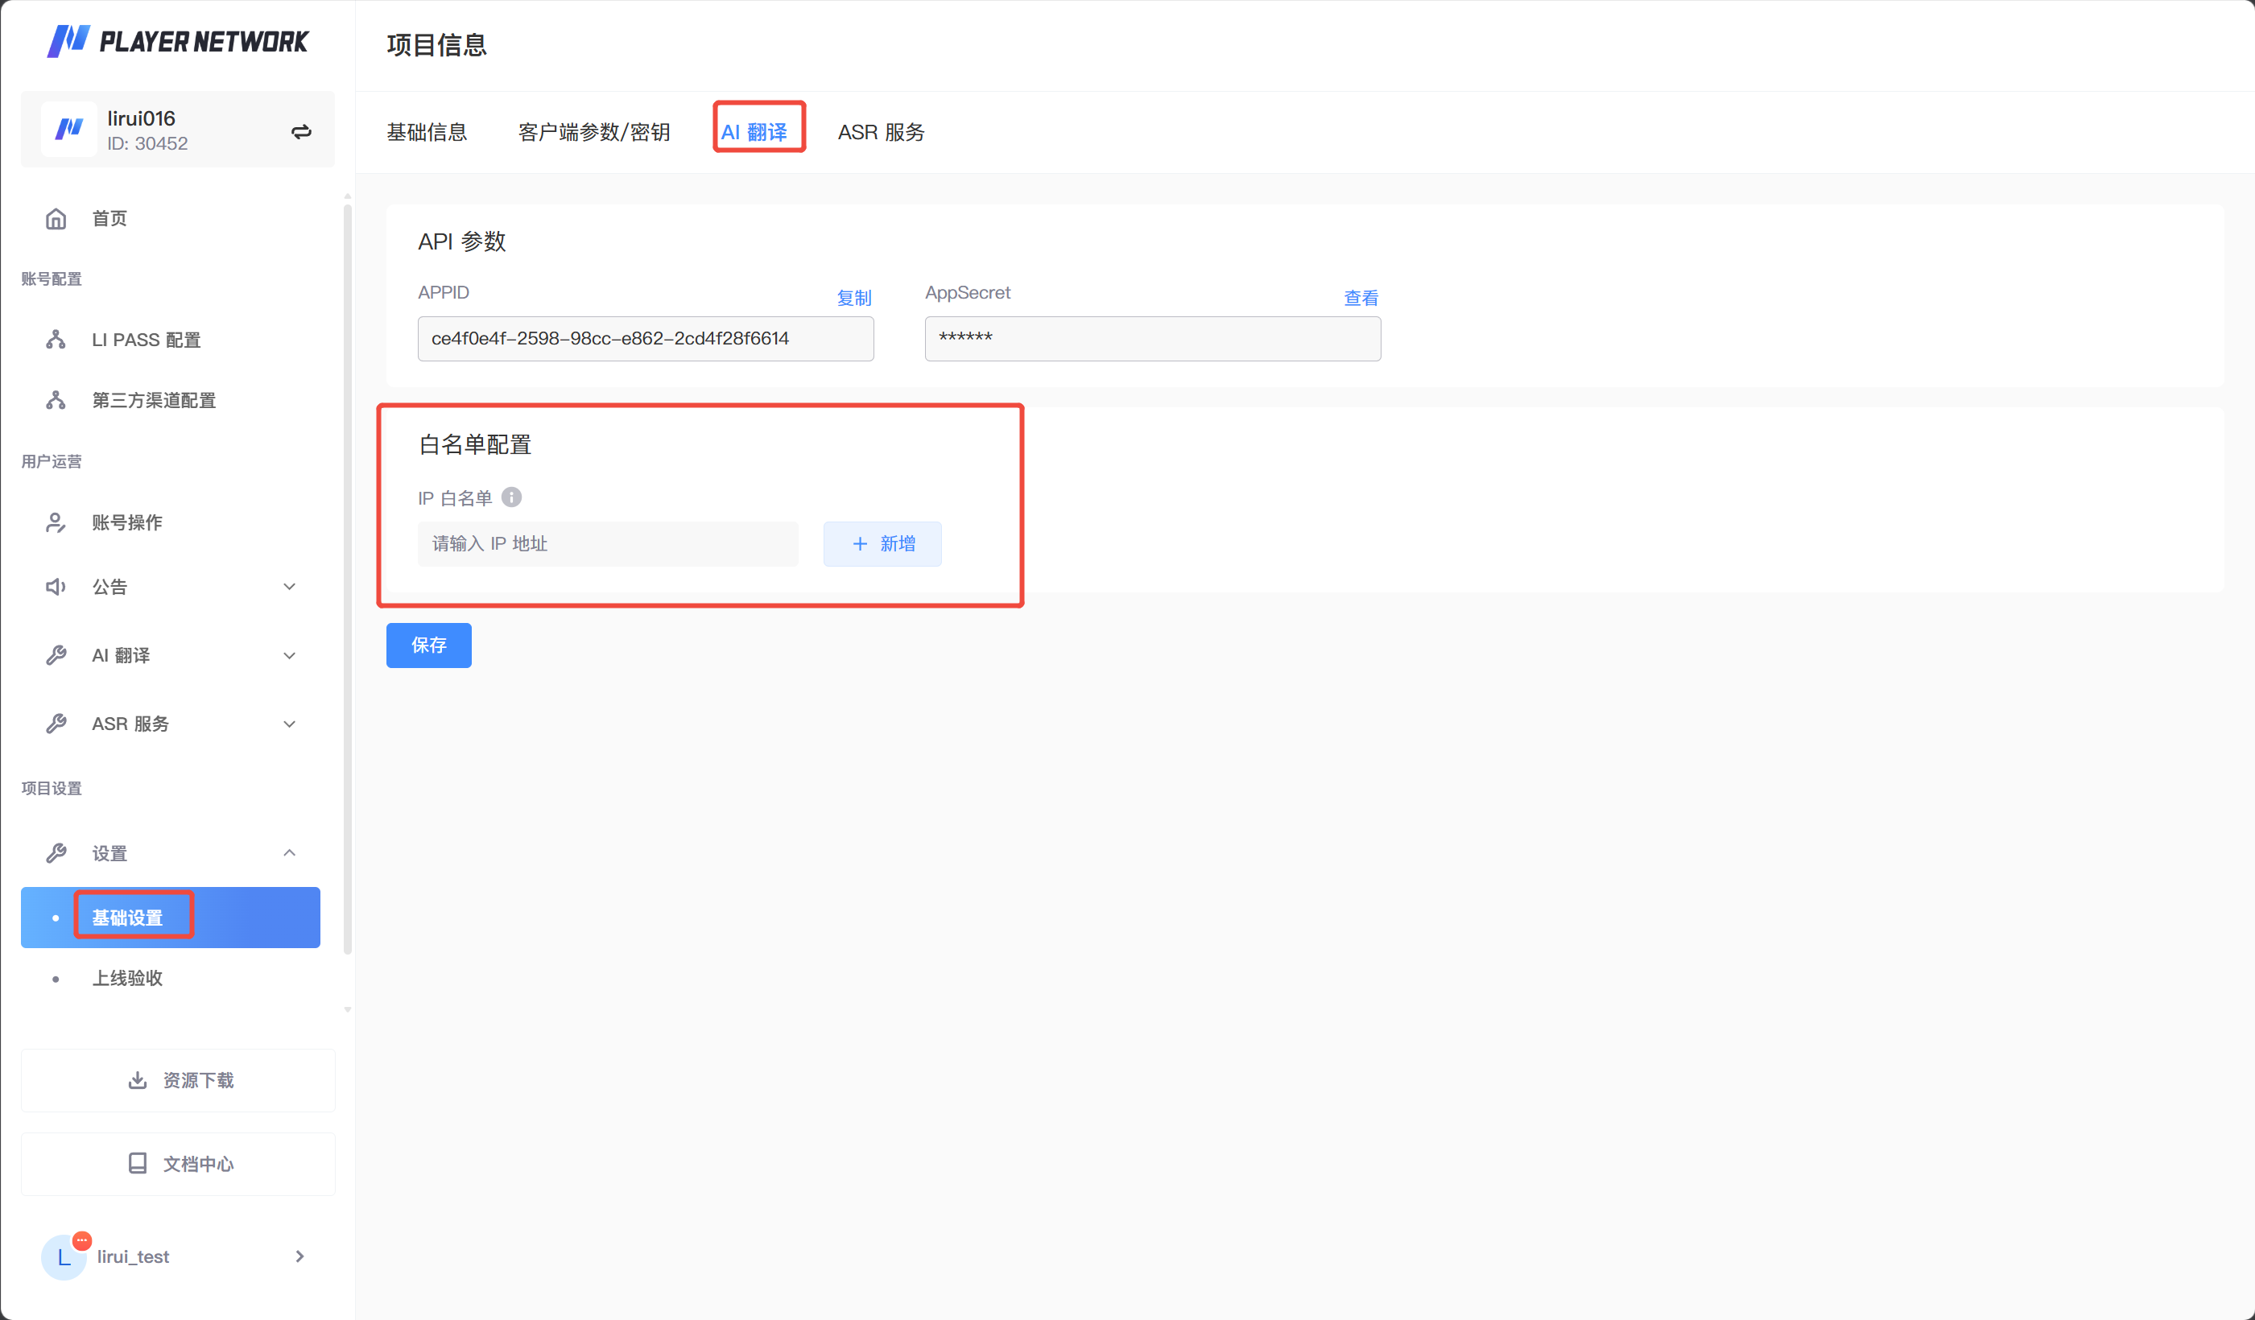This screenshot has width=2255, height=1320.
Task: Select the AI 翻译 tab
Action: (x=754, y=133)
